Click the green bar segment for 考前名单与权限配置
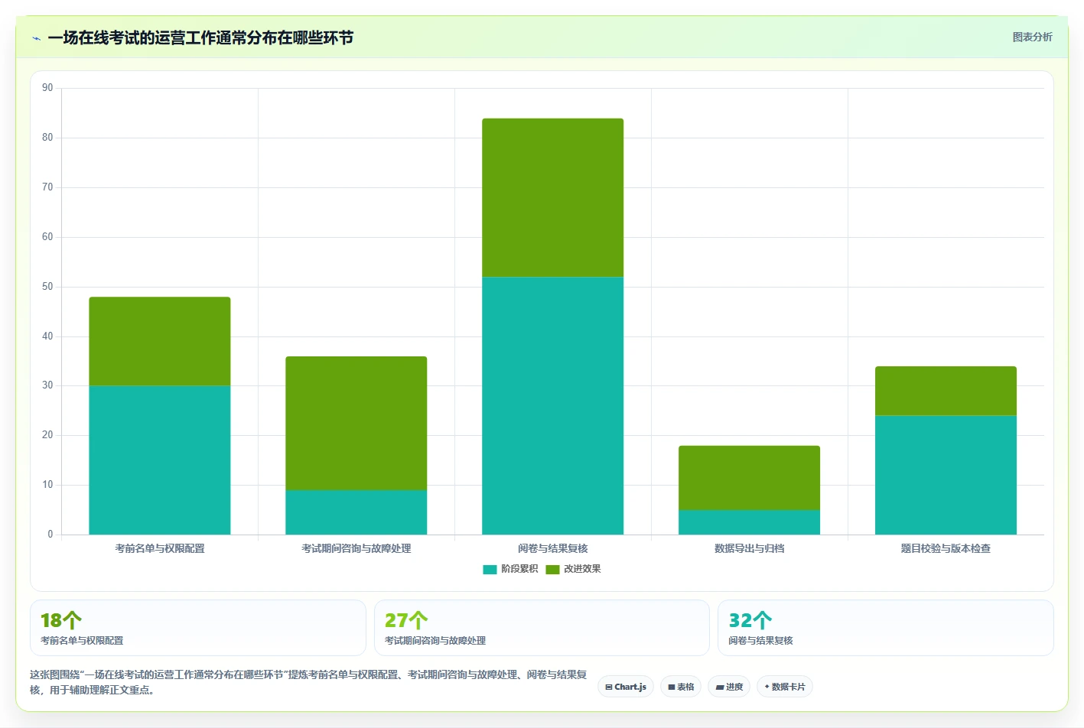The image size is (1084, 728). coord(160,341)
